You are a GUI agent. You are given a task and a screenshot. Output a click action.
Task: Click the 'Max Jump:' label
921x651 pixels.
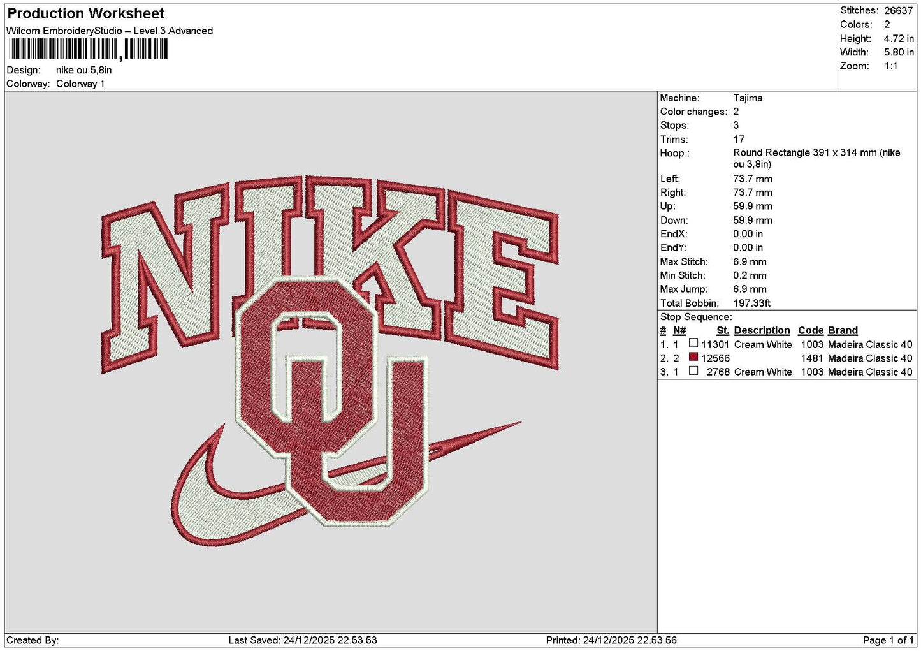pyautogui.click(x=683, y=289)
